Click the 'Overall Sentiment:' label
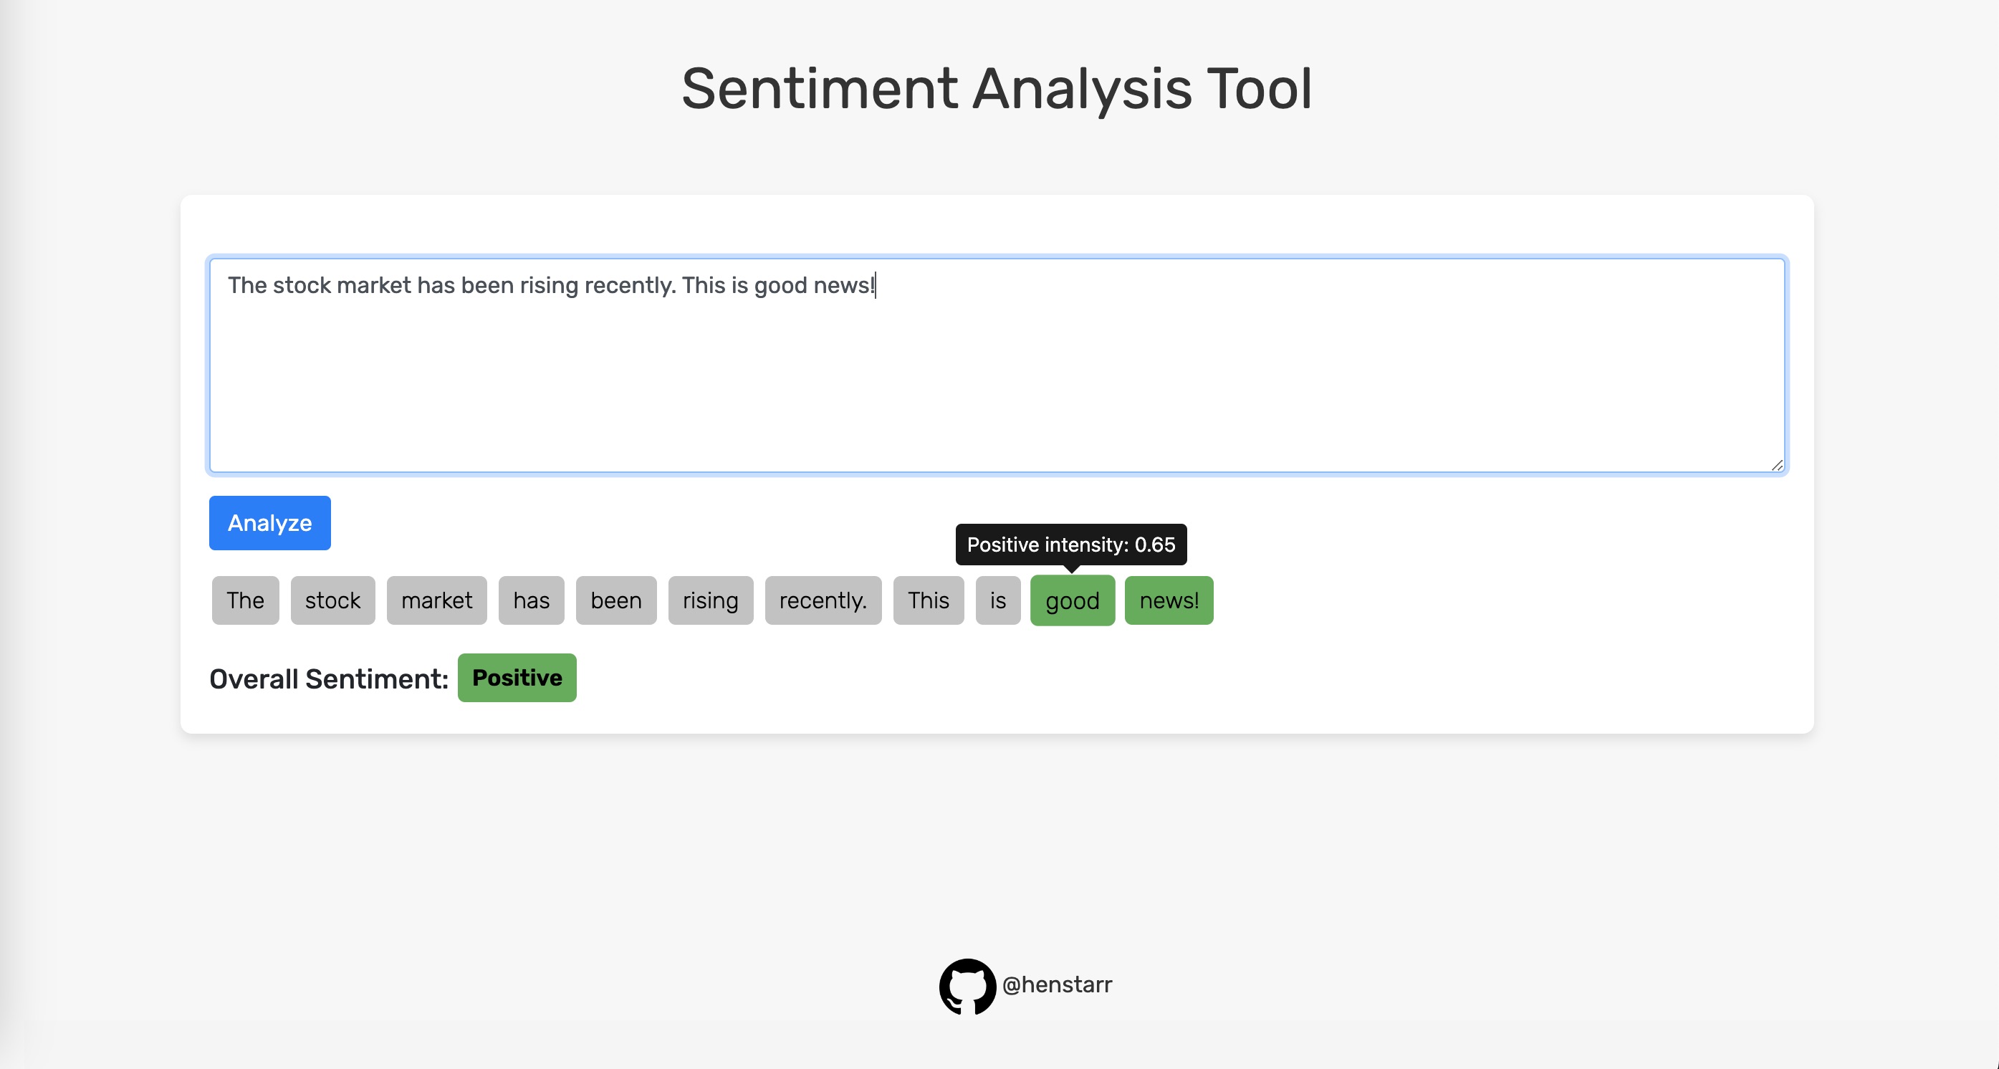 (x=329, y=679)
